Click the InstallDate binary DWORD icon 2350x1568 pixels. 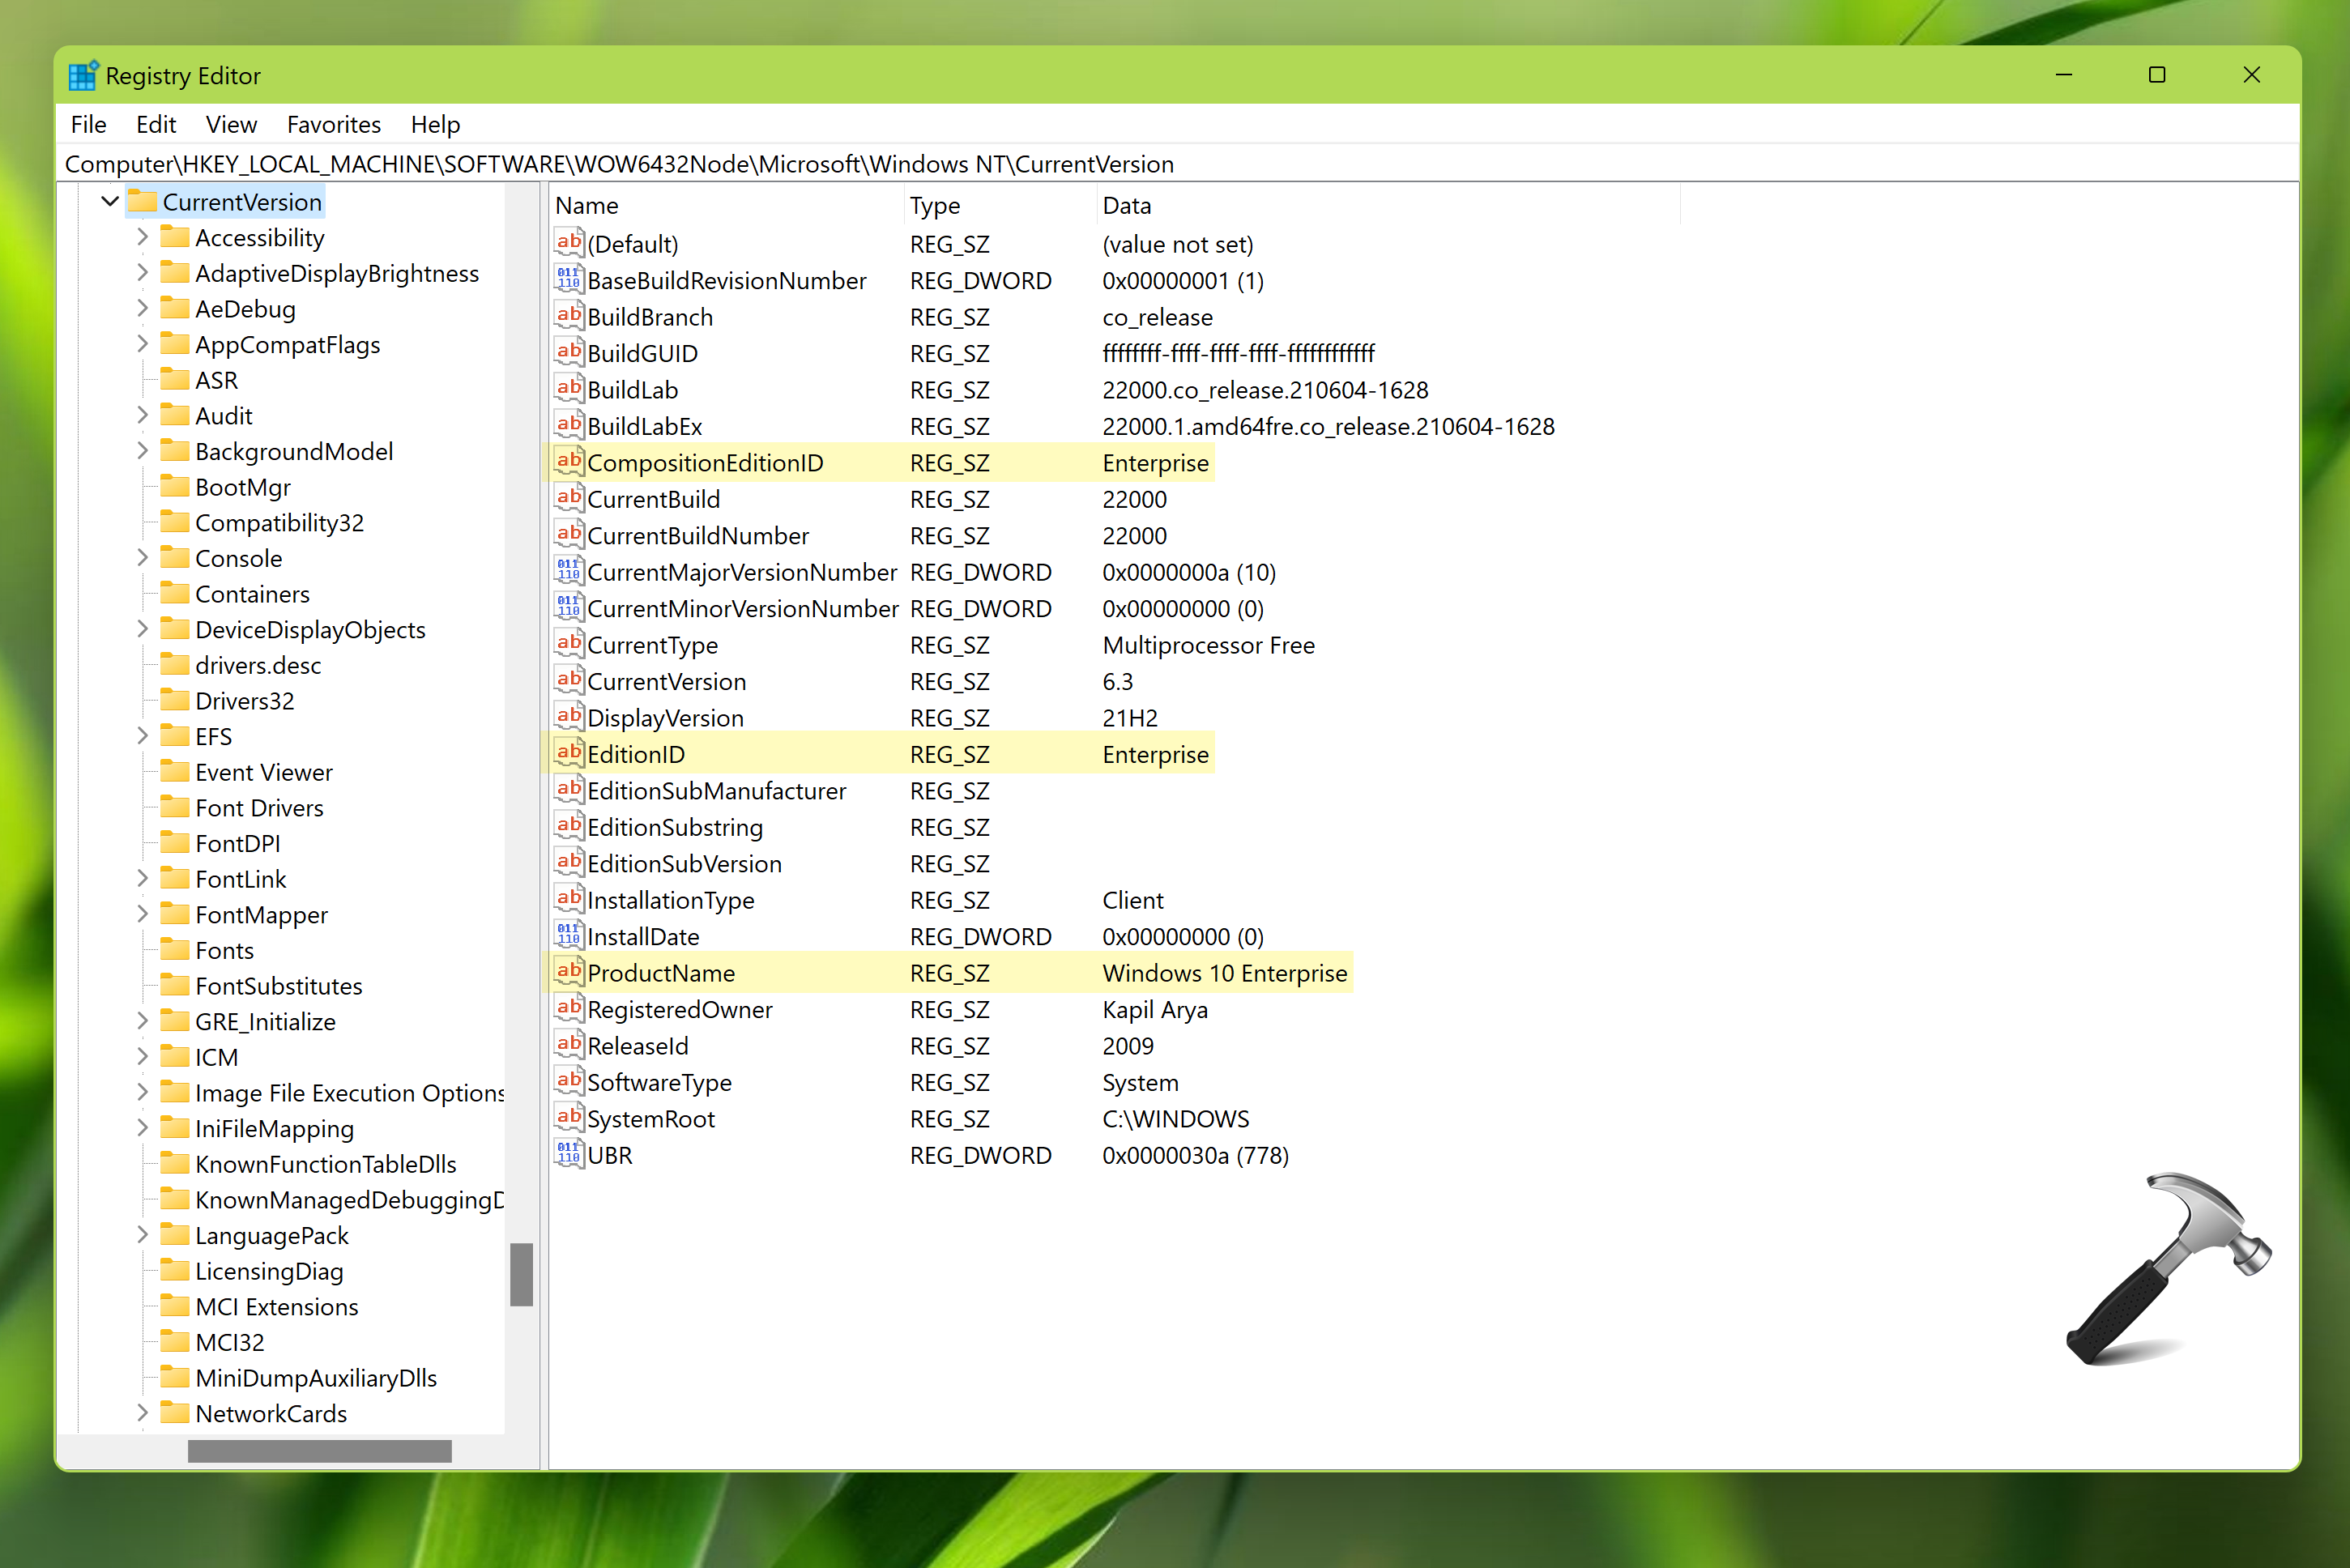point(568,935)
